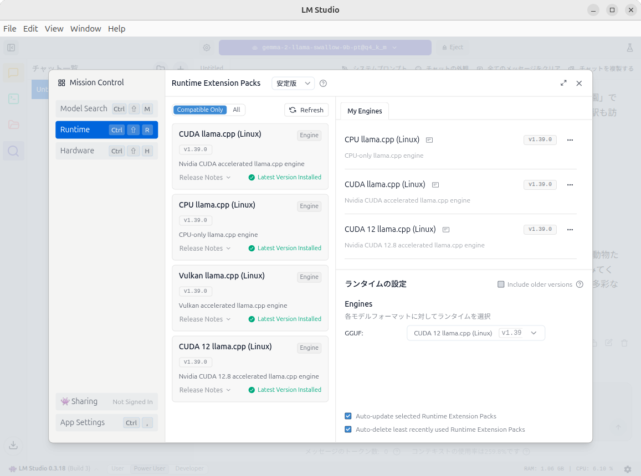Screen dimensions: 641x476
Task: Open the chat panel from the sidebar
Action: click(x=13, y=73)
